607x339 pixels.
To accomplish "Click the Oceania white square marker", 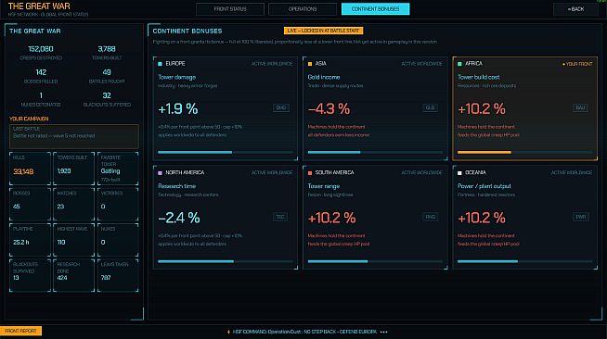I will pos(459,173).
